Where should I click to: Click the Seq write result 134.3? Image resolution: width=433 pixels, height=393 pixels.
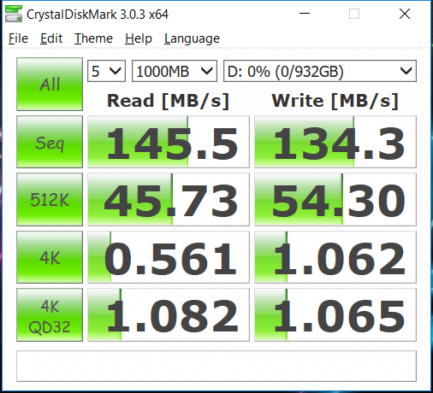(x=335, y=142)
